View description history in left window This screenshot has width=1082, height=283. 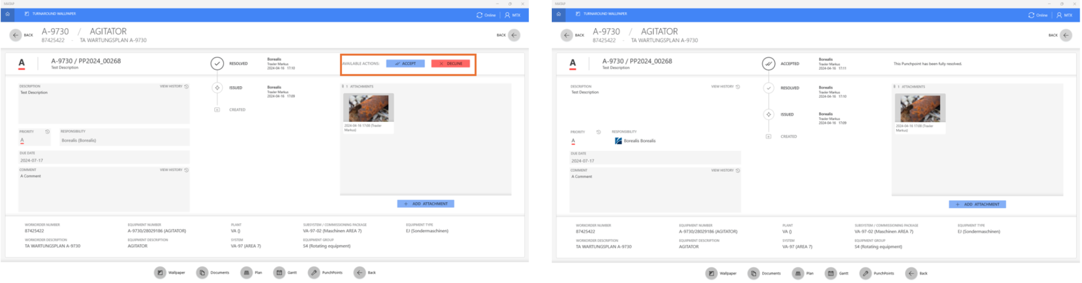pyautogui.click(x=174, y=87)
